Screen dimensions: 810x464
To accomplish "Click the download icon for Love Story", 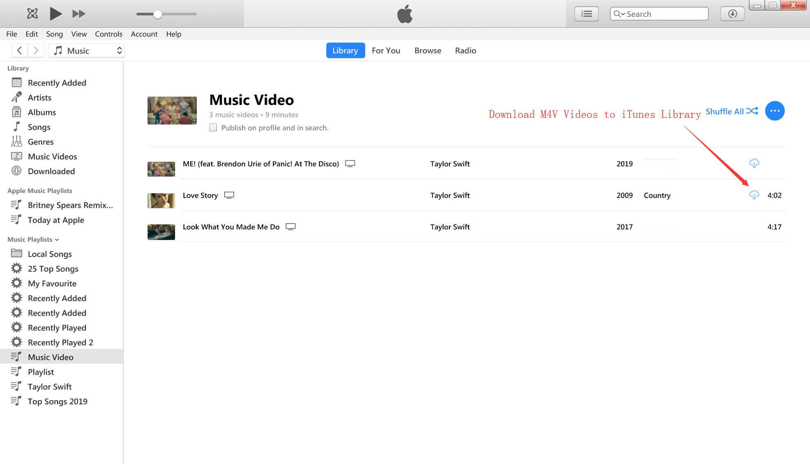I will [x=753, y=195].
